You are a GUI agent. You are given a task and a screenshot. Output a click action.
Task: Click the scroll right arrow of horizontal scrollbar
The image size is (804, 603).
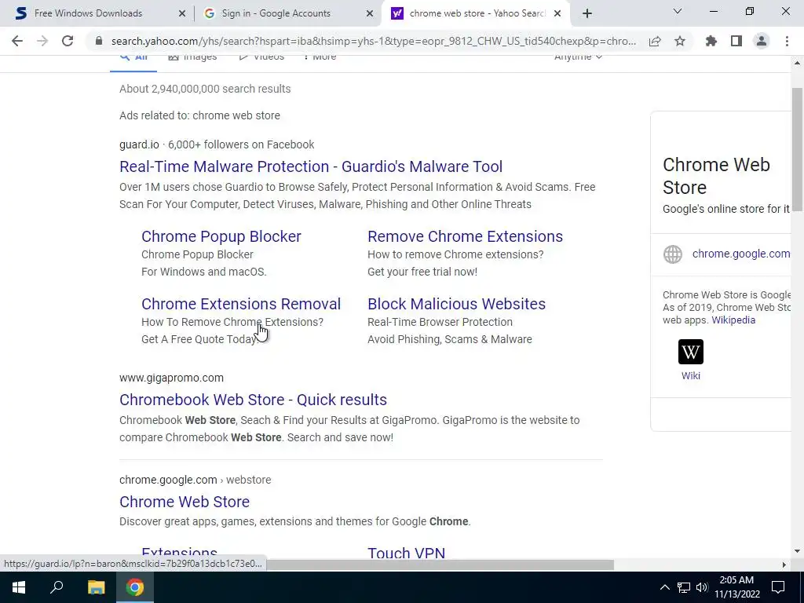tap(784, 565)
